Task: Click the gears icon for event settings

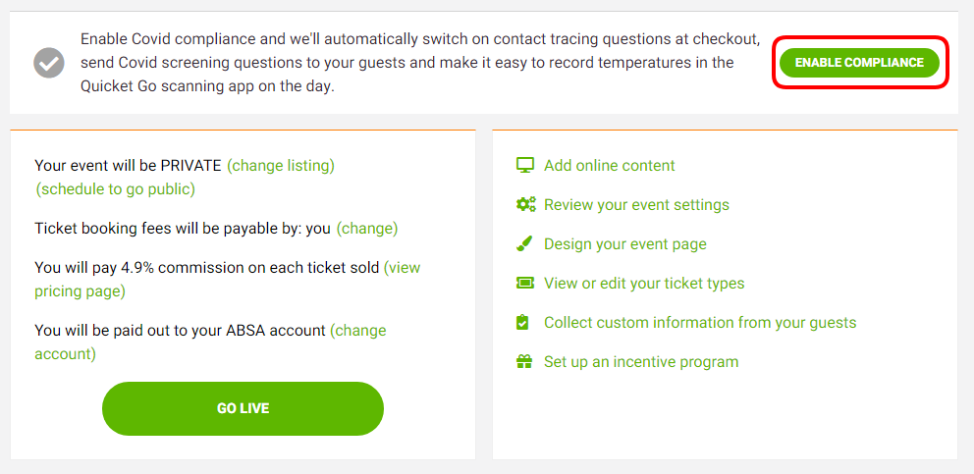Action: tap(525, 204)
